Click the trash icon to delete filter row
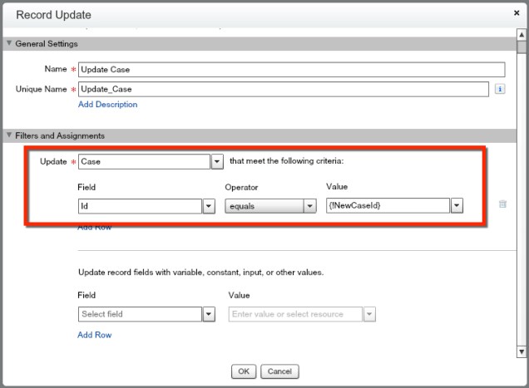 tap(502, 204)
